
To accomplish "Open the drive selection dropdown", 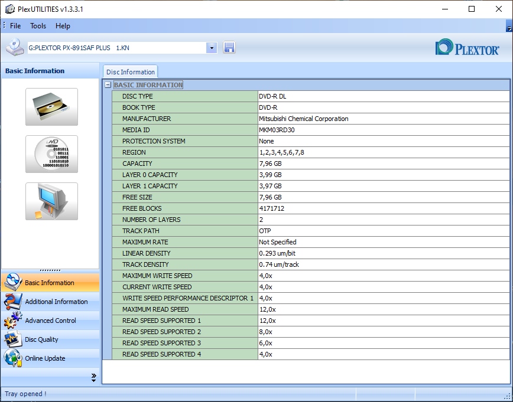I will coord(212,48).
